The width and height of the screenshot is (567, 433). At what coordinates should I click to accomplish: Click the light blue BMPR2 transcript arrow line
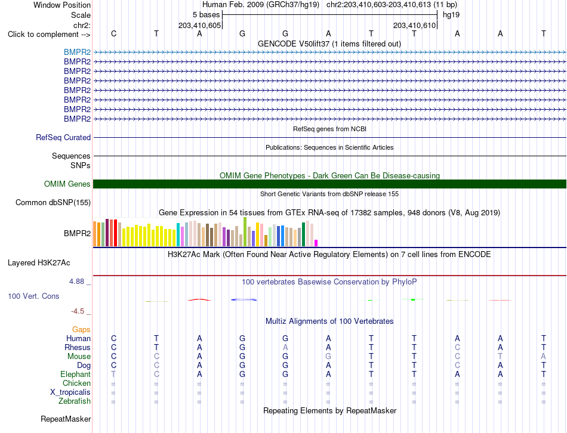point(329,52)
